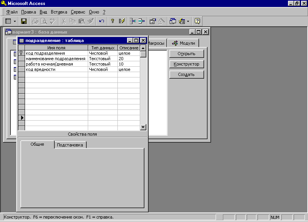
Task: Click data type Числовой for код вредности
Action: pyautogui.click(x=103, y=69)
